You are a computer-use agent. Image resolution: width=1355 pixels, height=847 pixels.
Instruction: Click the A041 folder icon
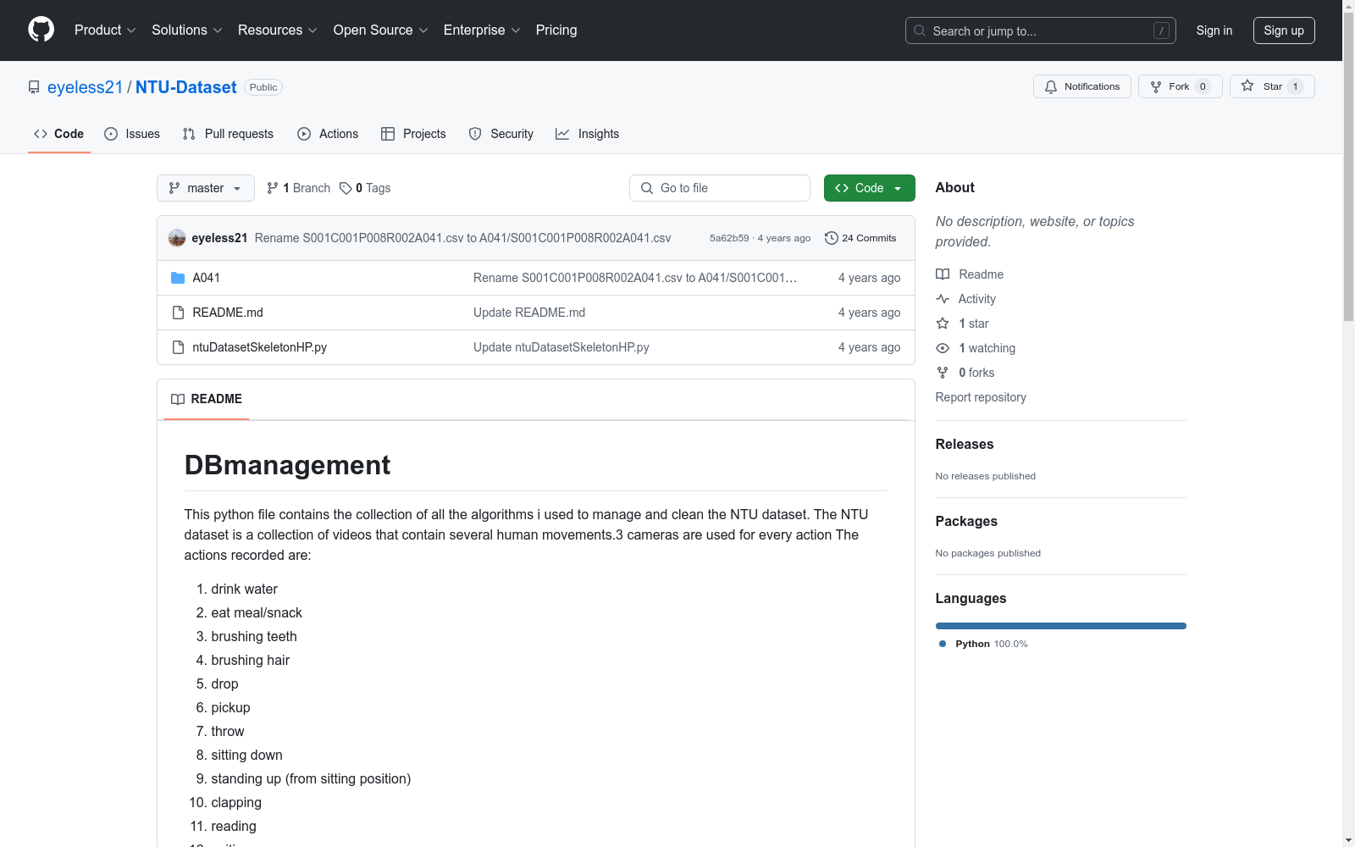(x=178, y=278)
